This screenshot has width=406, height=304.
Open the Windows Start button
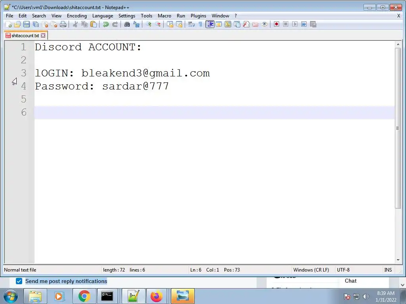click(x=10, y=296)
